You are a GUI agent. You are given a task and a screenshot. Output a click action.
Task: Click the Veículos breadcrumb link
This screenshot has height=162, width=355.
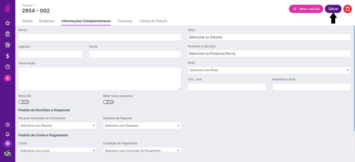point(27,5)
